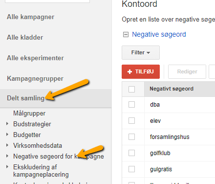
Task: Open the Negative søgeord link
Action: click(159, 34)
